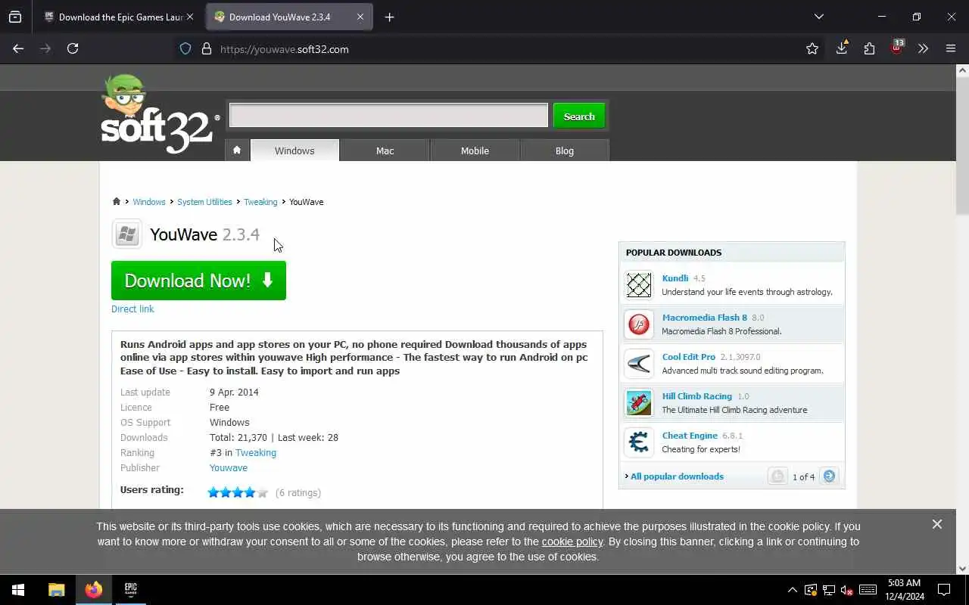969x605 pixels.
Task: Show hidden system tray icons
Action: pyautogui.click(x=792, y=590)
